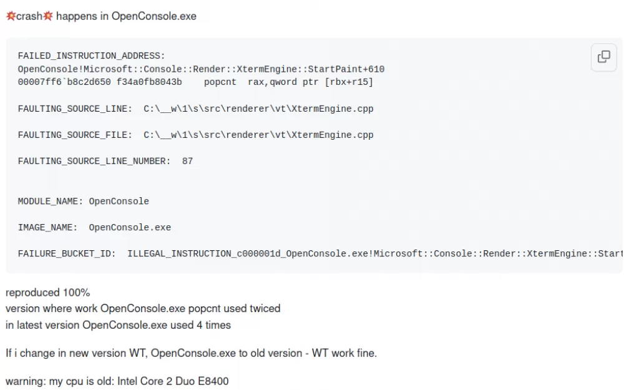Click the FAULTING_SOURCE_FILE path text

258,135
